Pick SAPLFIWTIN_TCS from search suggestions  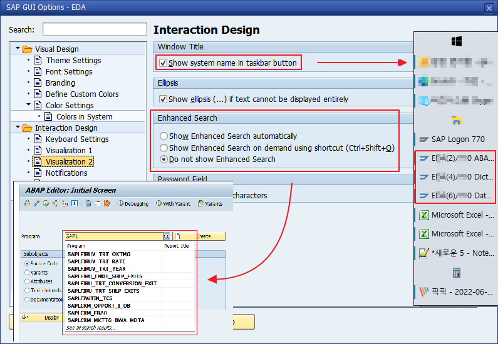[130, 298]
